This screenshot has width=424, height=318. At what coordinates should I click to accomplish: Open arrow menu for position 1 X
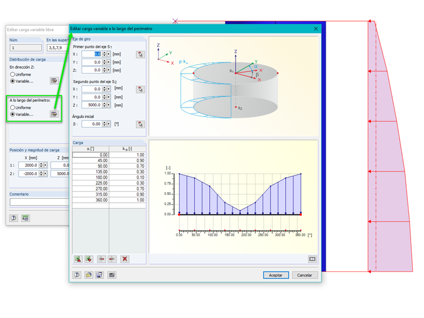45,165
